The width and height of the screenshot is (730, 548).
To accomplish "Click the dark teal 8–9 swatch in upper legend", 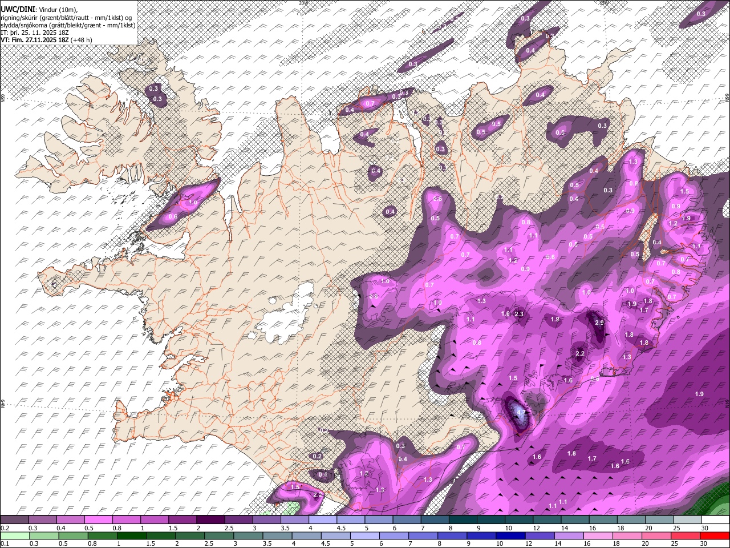I will point(463,520).
